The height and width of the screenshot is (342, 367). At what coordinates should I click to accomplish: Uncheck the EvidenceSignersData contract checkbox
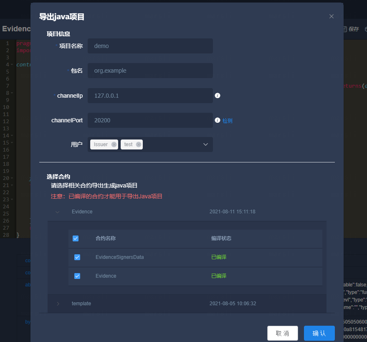pyautogui.click(x=77, y=257)
